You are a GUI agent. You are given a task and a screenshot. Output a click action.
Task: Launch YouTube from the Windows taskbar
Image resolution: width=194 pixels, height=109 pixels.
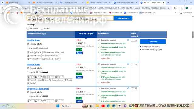[103, 106]
